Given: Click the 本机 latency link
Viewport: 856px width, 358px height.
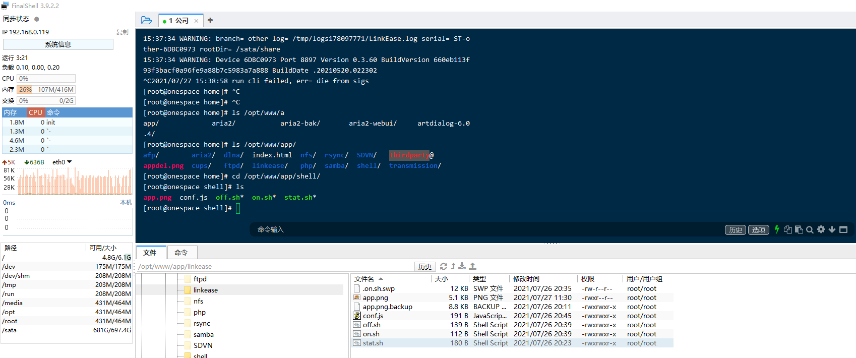Looking at the screenshot, I should [x=126, y=202].
